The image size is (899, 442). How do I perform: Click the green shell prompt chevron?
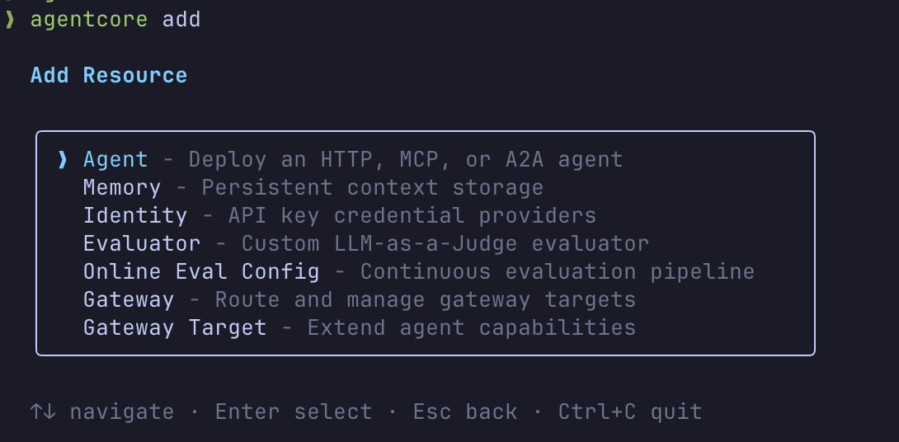pos(10,19)
